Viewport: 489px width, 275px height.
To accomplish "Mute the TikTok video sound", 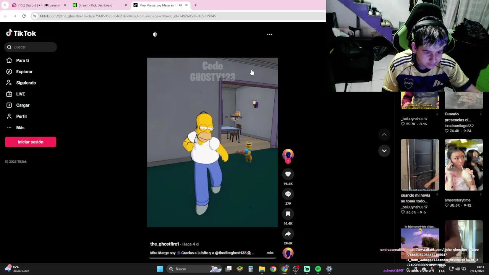I will coord(155,34).
